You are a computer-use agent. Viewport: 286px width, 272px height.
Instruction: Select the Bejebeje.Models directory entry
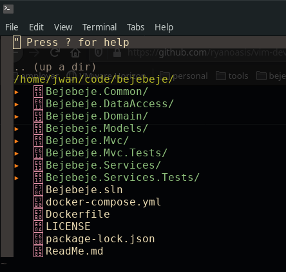click(97, 129)
